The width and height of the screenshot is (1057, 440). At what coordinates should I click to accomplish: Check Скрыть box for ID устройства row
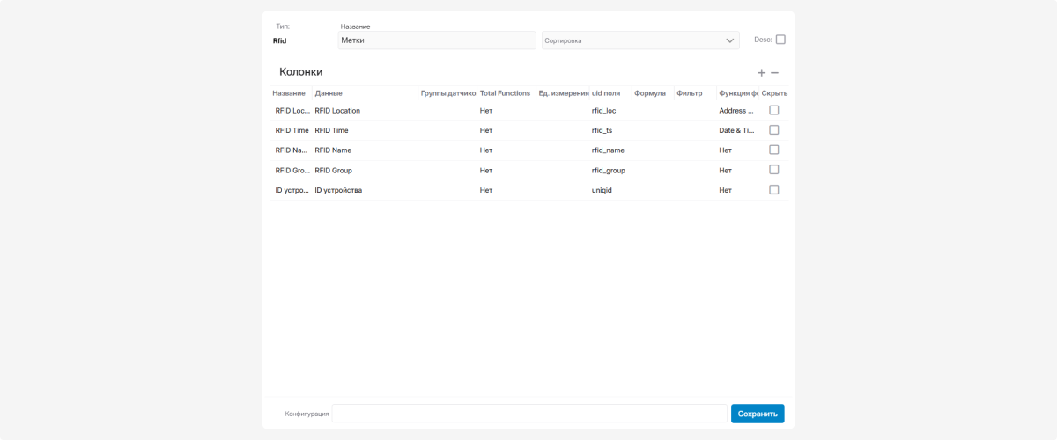point(774,190)
